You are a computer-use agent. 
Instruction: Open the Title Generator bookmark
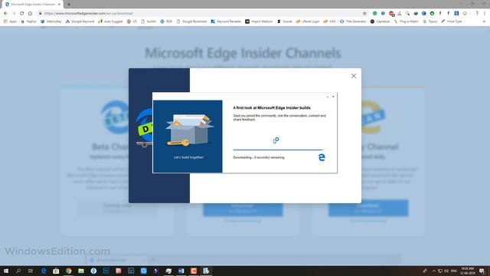[x=353, y=21]
